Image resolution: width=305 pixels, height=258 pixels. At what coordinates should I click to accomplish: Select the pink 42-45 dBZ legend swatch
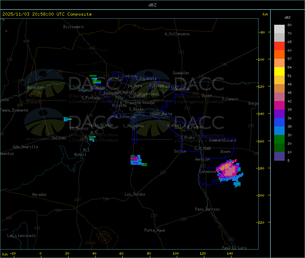(279, 97)
